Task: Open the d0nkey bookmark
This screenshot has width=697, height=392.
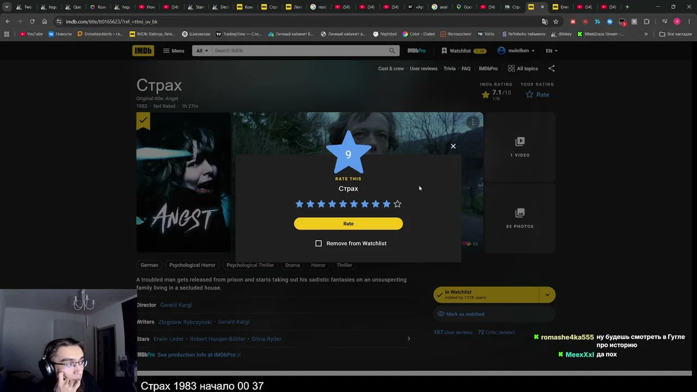Action: 561,34
